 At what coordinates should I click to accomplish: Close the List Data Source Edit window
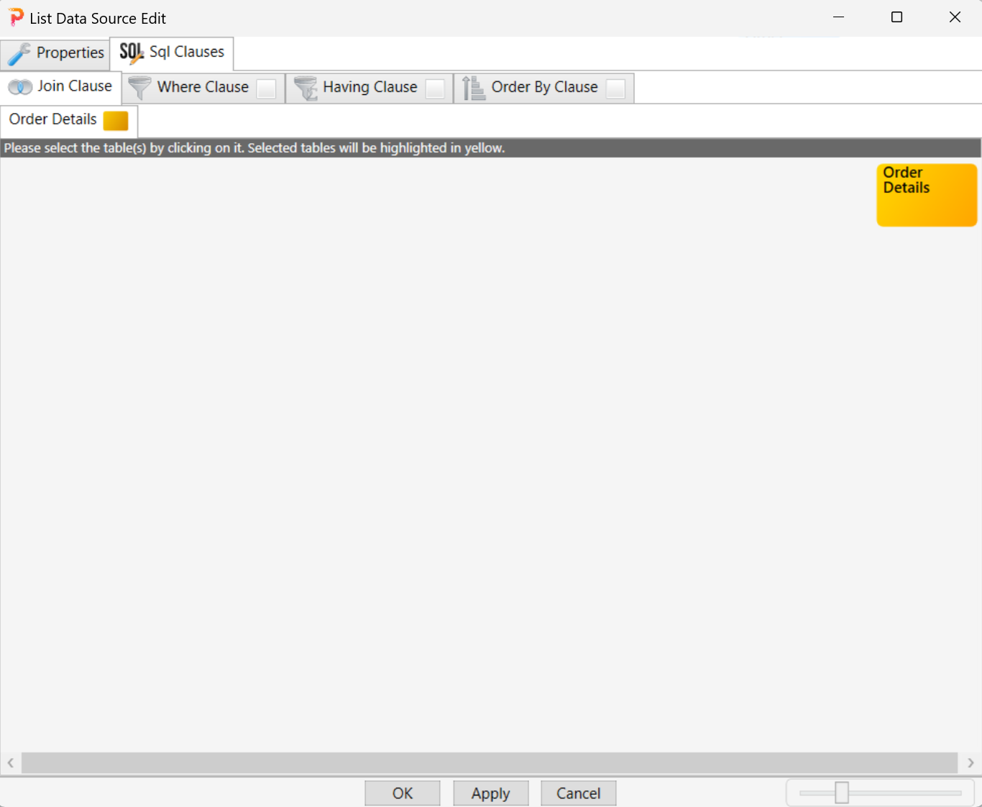click(x=955, y=17)
